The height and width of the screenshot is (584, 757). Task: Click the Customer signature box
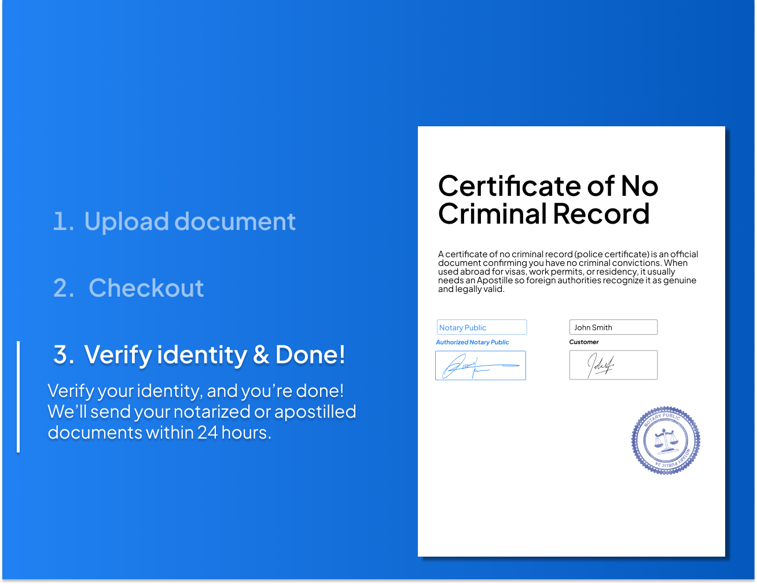(613, 365)
